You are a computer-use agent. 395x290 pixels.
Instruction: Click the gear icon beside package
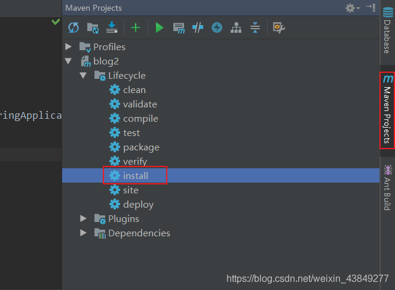coord(115,147)
